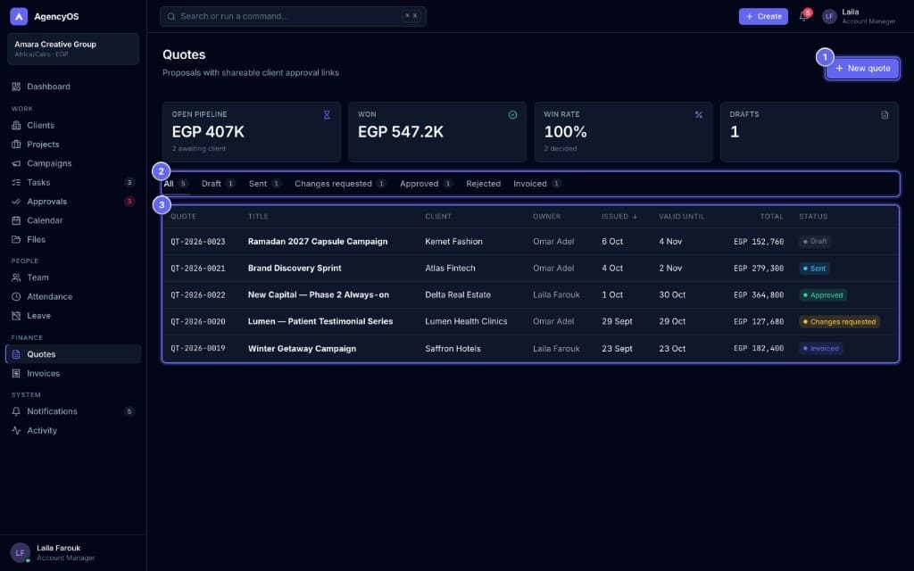
Task: Click the Projects briefcase icon
Action: [16, 145]
